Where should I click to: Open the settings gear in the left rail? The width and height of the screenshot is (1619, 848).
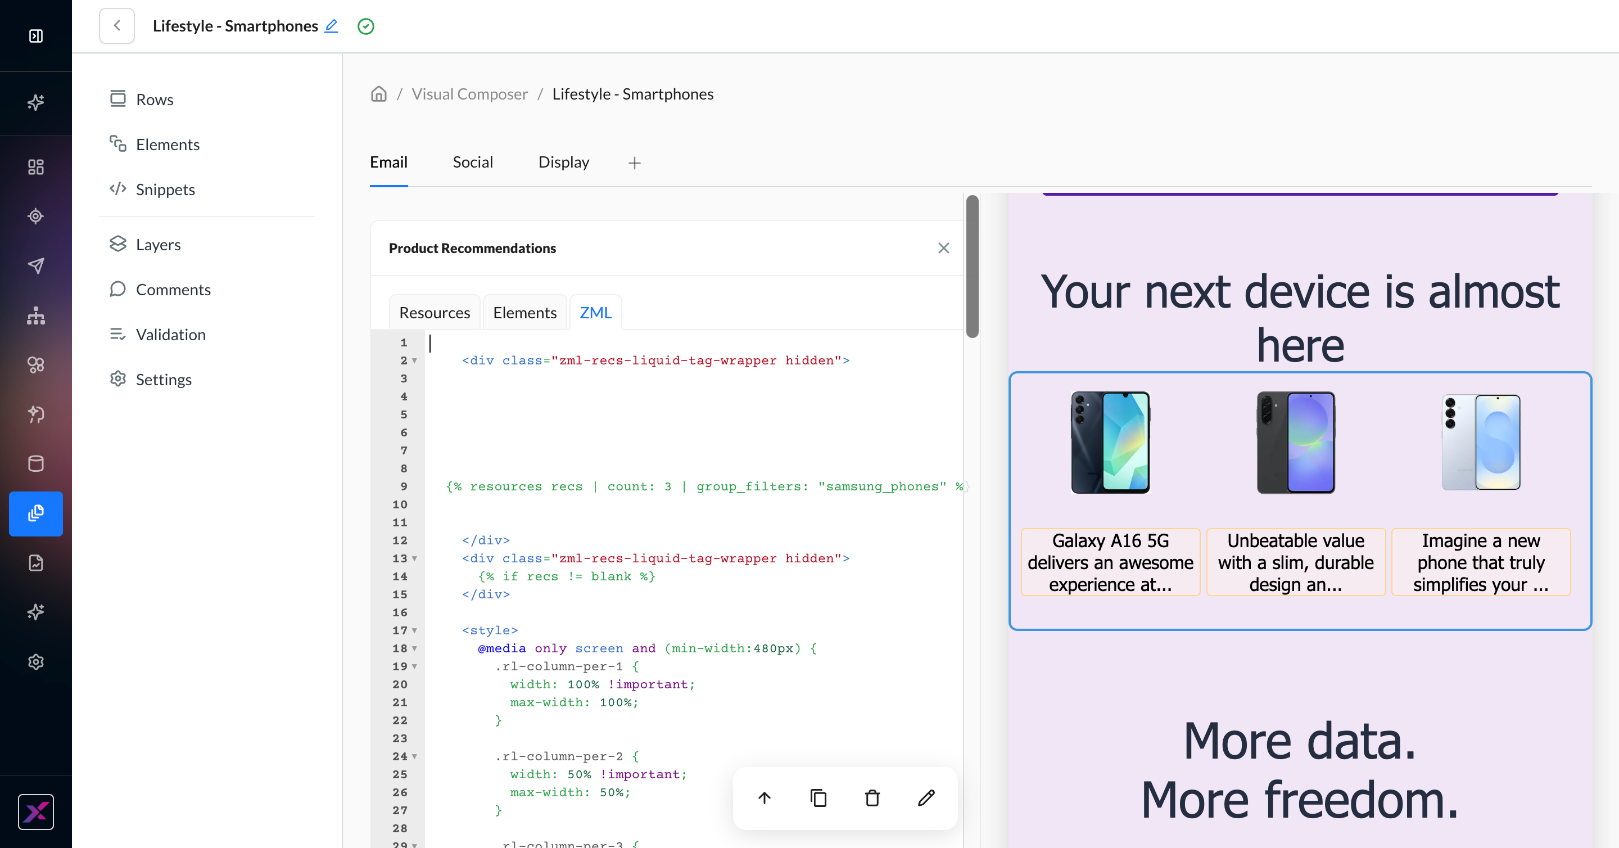coord(36,662)
